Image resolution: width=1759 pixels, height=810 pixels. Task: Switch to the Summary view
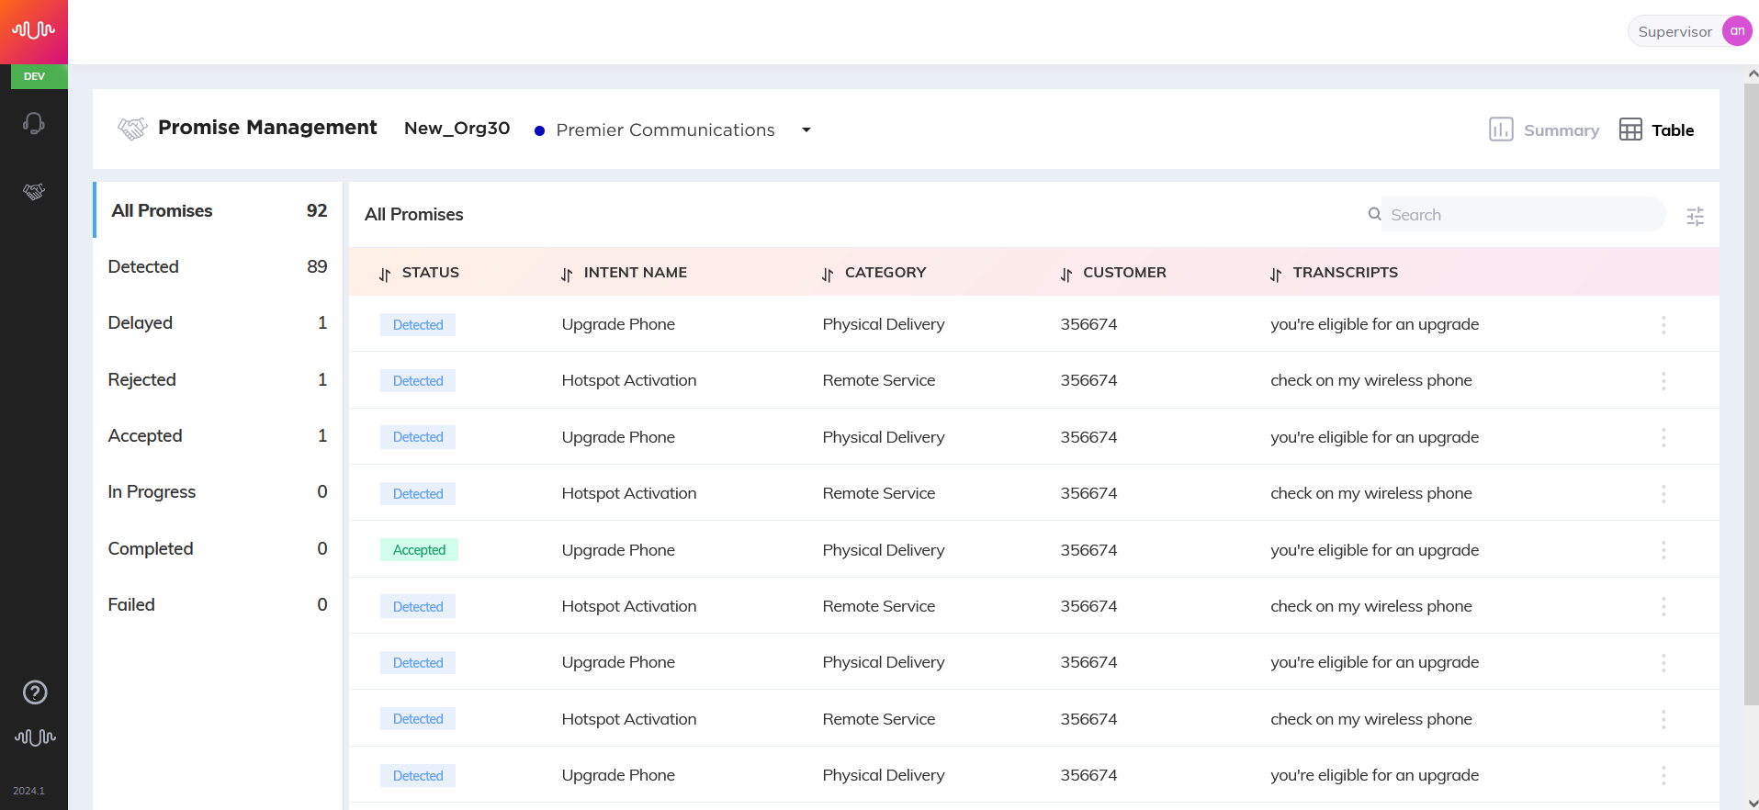click(x=1544, y=129)
